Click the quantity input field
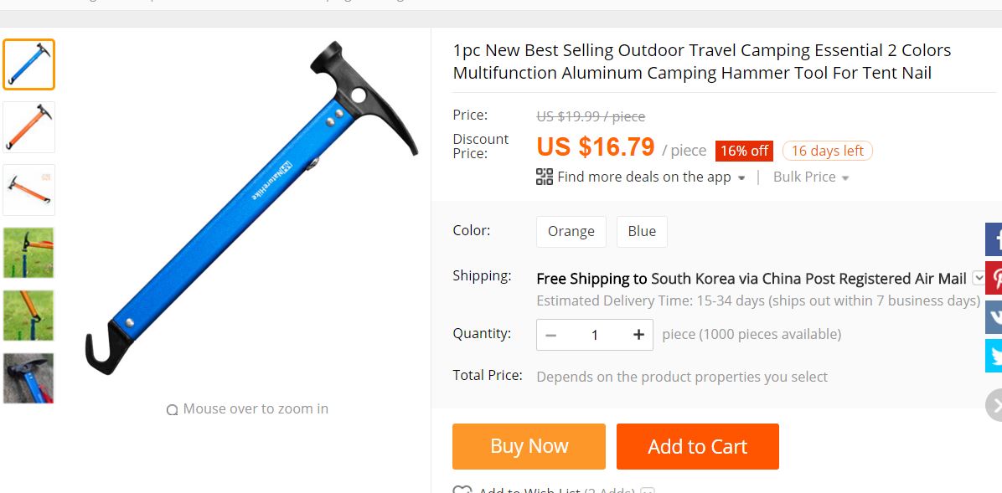This screenshot has width=1002, height=493. pos(595,335)
